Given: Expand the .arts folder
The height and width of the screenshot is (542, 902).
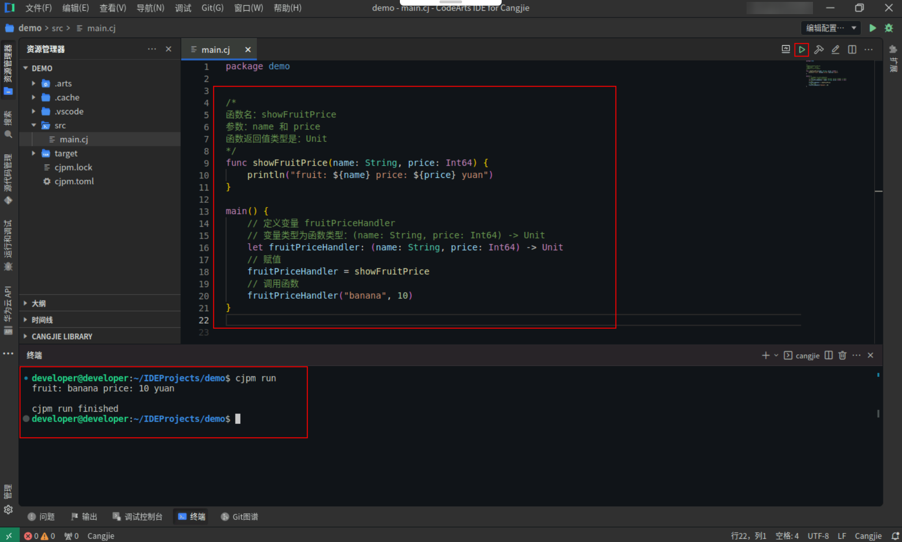Looking at the screenshot, I should (33, 83).
